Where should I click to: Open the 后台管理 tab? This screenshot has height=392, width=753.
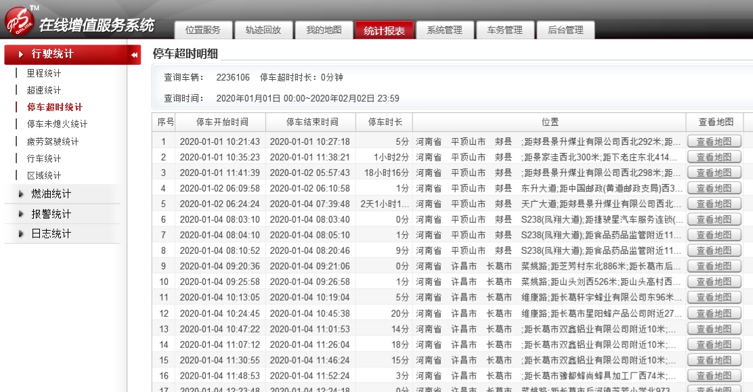click(x=565, y=30)
